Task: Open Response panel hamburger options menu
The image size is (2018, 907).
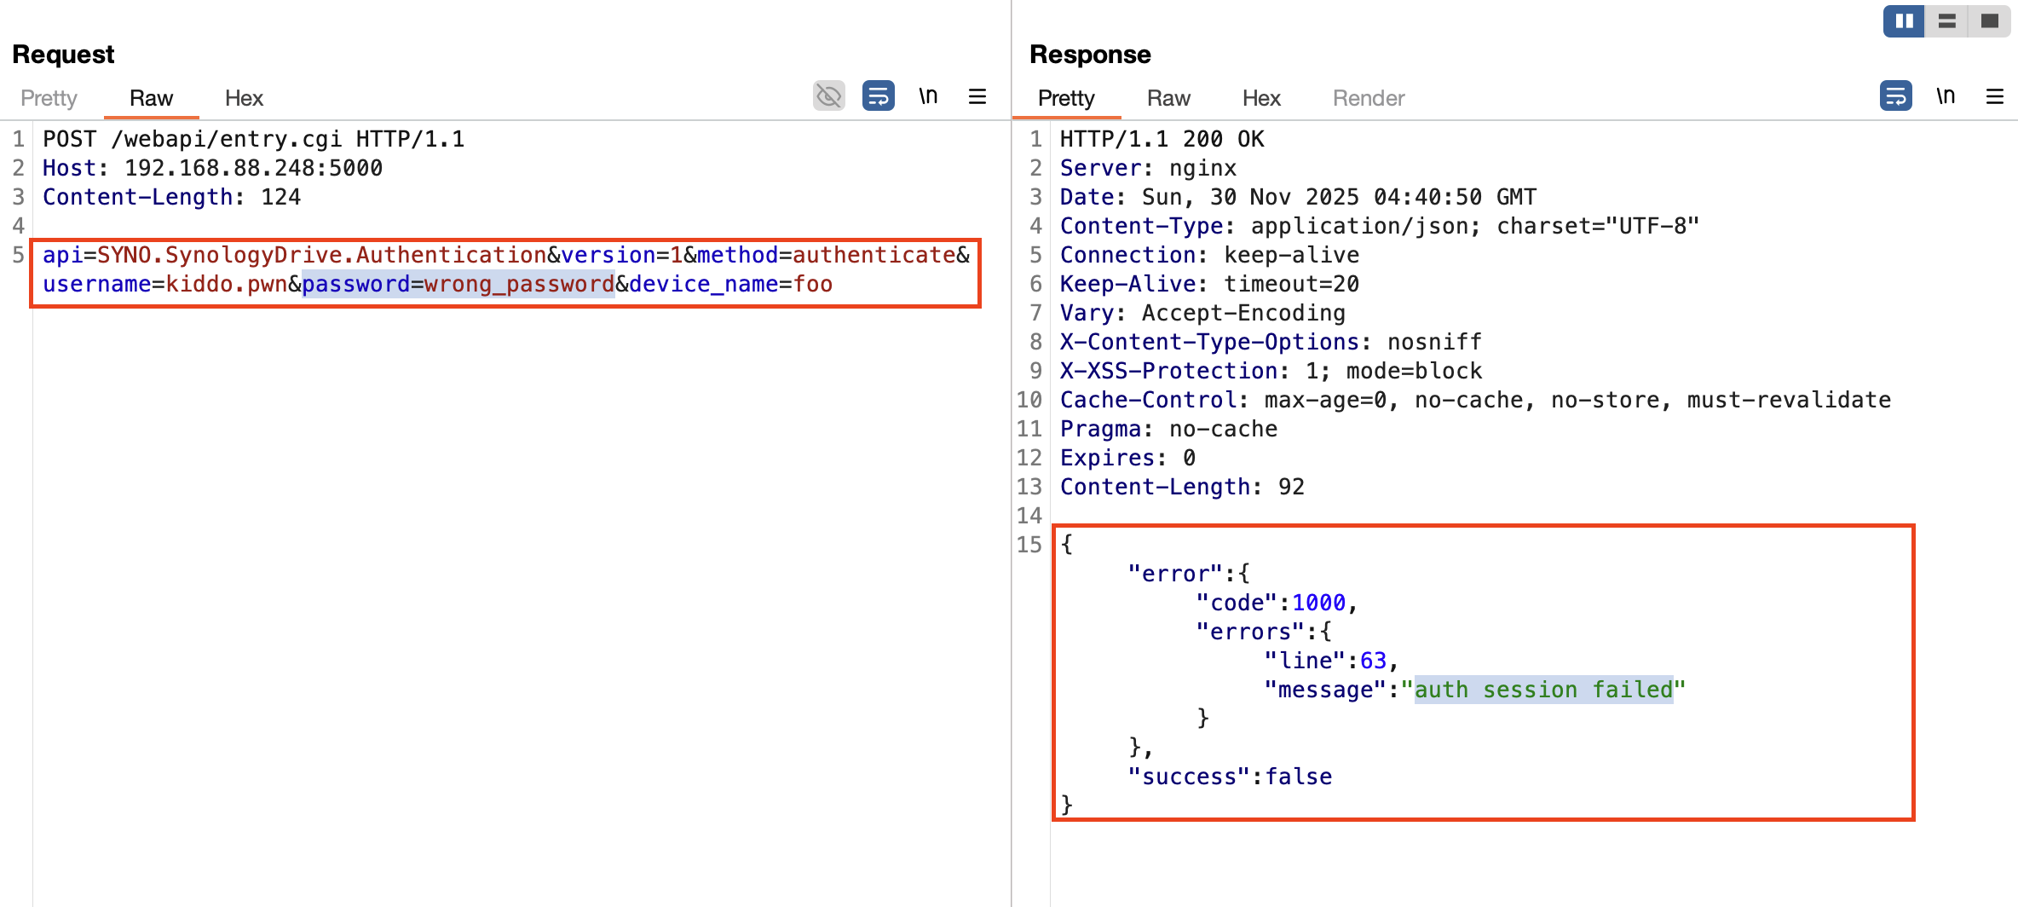Action: coord(1994,96)
